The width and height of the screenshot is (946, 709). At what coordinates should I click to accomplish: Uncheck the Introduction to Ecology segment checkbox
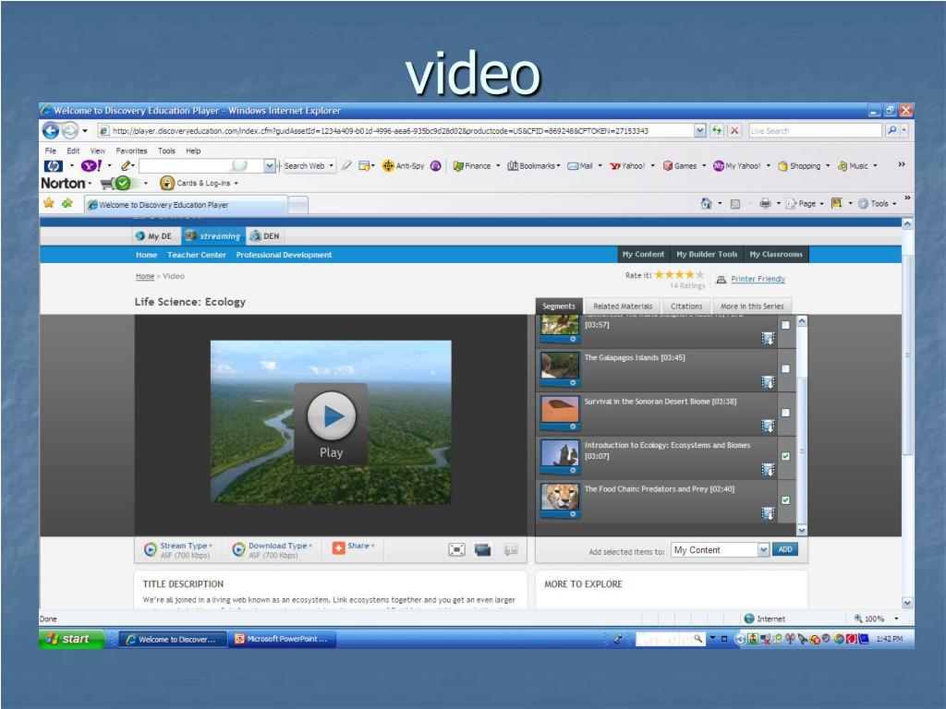(785, 456)
